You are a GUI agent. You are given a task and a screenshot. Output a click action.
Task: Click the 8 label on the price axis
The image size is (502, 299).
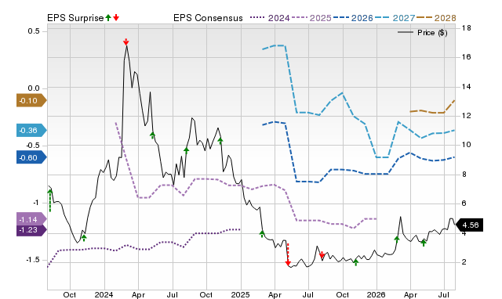pyautogui.click(x=464, y=175)
